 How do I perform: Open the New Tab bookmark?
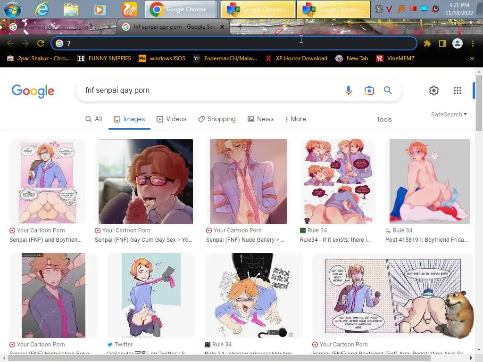[x=352, y=58]
